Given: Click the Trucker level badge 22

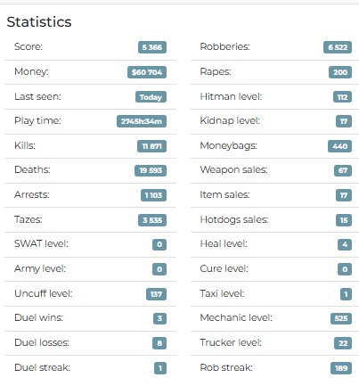Looking at the screenshot, I should coord(343,343).
